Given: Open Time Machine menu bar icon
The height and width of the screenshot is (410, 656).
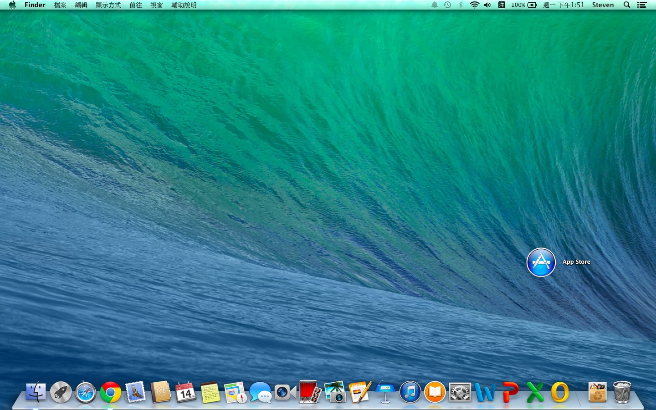Looking at the screenshot, I should 447,5.
